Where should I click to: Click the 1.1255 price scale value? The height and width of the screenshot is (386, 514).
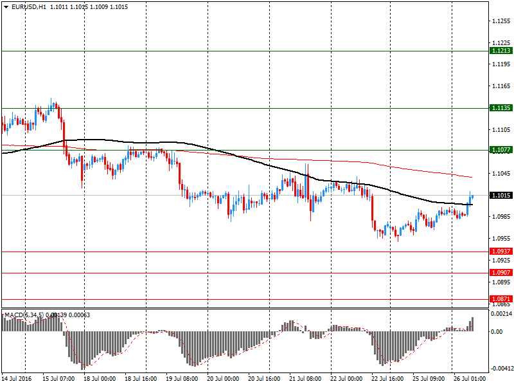[501, 21]
